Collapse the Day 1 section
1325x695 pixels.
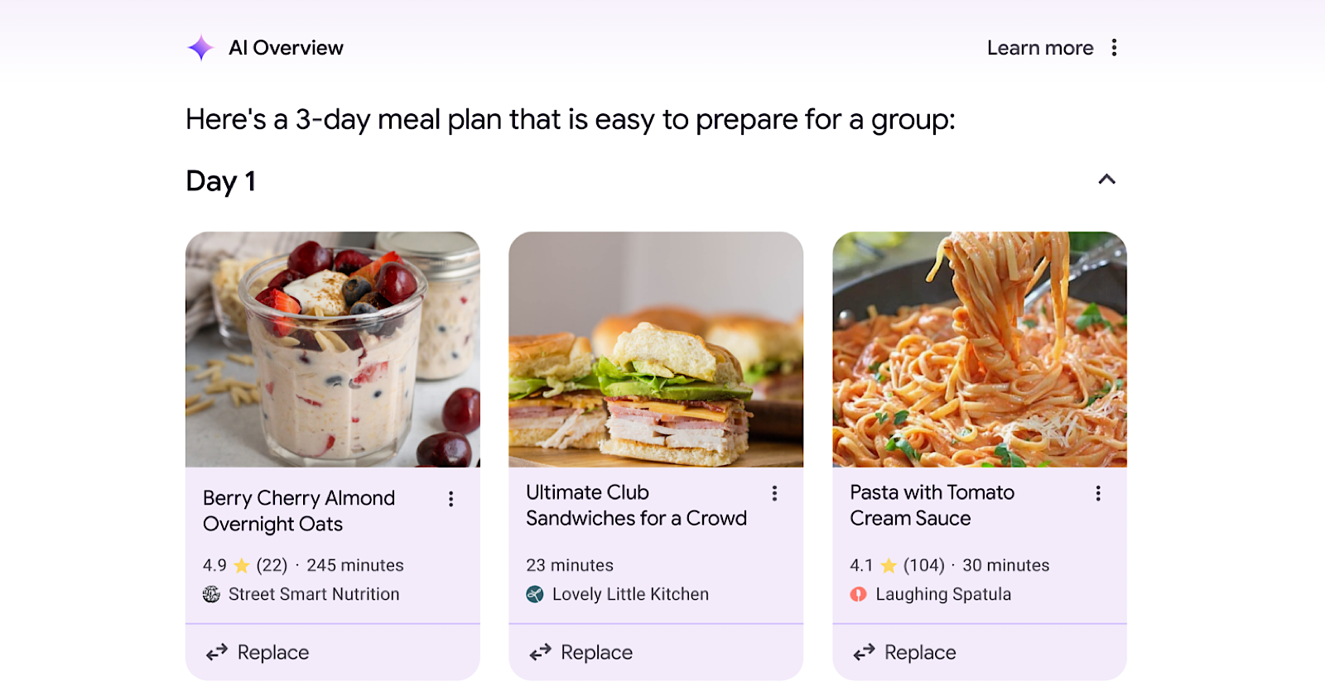[1106, 180]
